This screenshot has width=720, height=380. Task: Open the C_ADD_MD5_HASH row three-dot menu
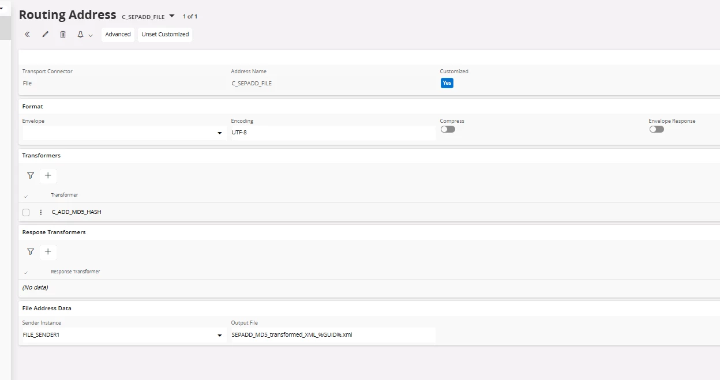pyautogui.click(x=41, y=212)
